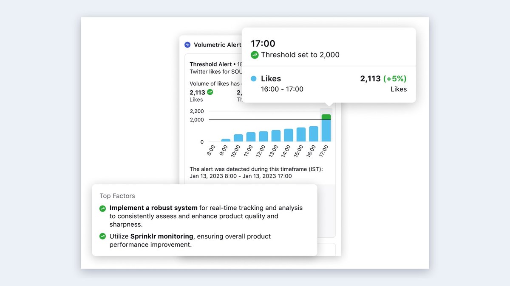Select the 13:00 bar in the chart
Screen dimensions: 510x286
(x=276, y=136)
